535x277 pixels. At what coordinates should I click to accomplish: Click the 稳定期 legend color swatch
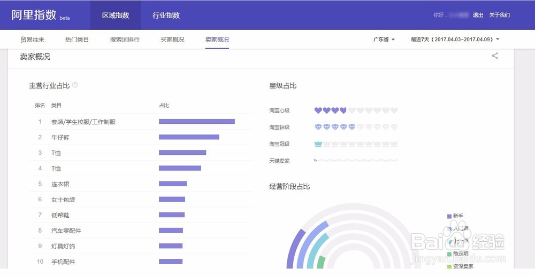(x=449, y=254)
